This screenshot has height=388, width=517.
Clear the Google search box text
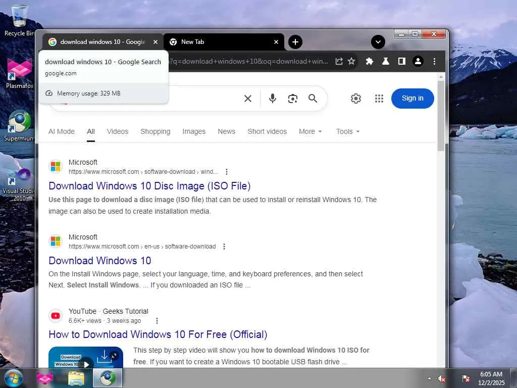click(x=248, y=99)
